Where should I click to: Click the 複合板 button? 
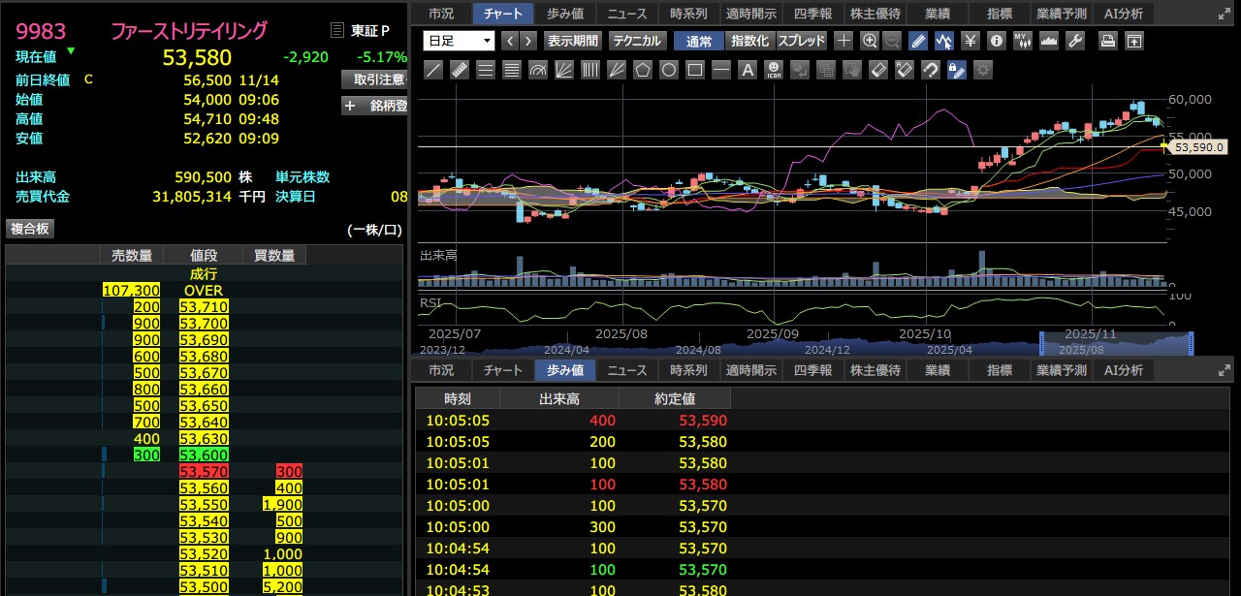click(30, 229)
